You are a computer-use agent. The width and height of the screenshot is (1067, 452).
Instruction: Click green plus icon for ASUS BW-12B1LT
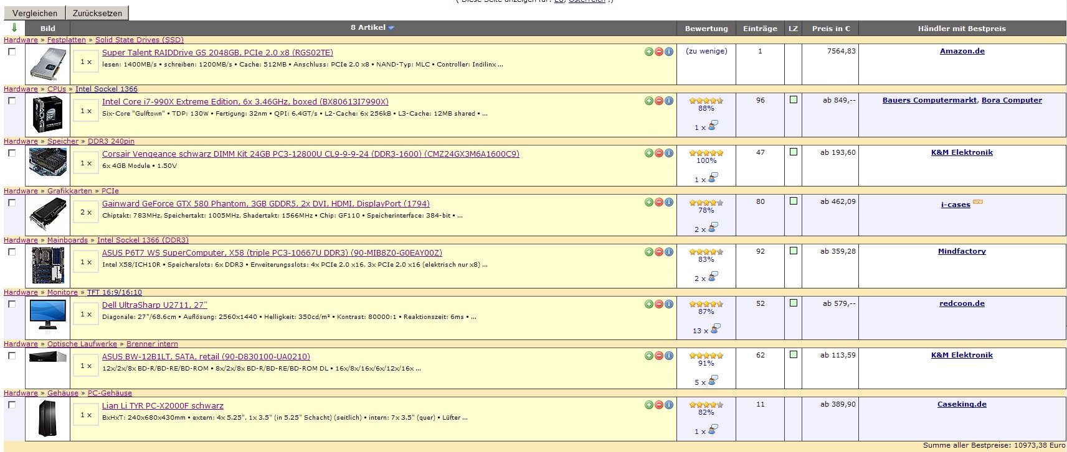649,356
